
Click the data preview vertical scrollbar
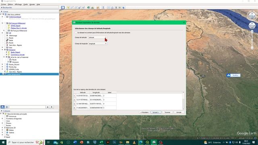(x=183, y=101)
